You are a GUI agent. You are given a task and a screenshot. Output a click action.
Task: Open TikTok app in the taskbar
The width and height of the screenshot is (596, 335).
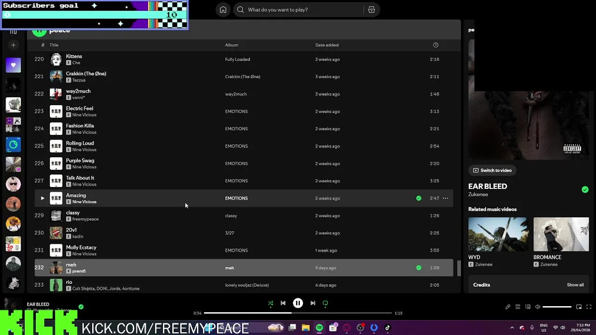click(387, 328)
